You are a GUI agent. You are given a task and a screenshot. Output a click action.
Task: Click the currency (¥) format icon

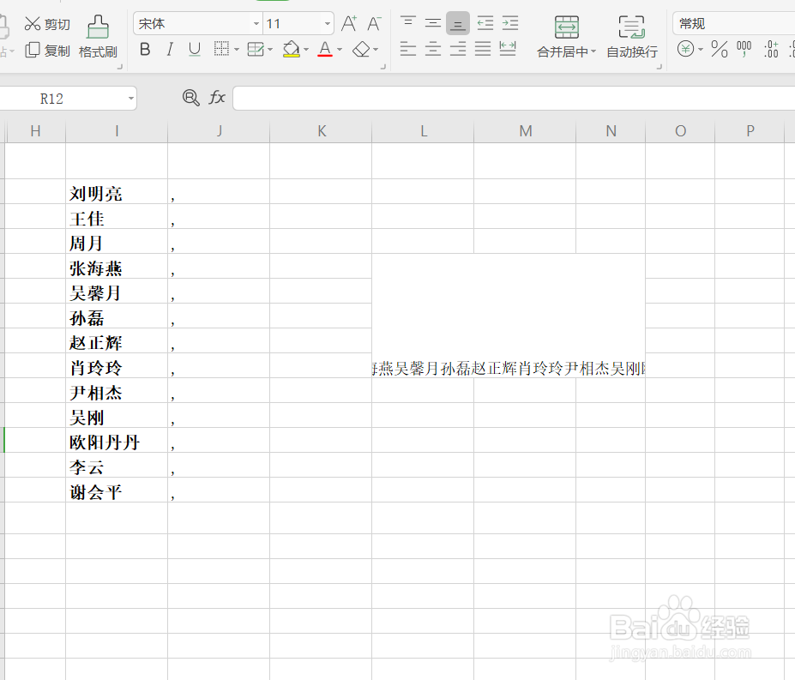point(685,49)
